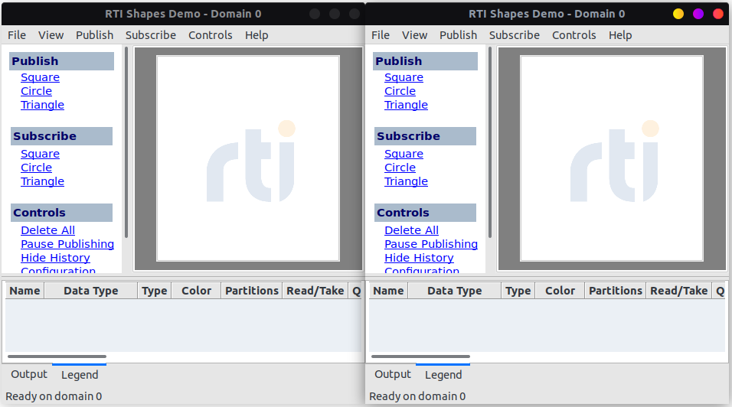Switch to Output tab in left window
The image size is (732, 407).
coord(29,374)
